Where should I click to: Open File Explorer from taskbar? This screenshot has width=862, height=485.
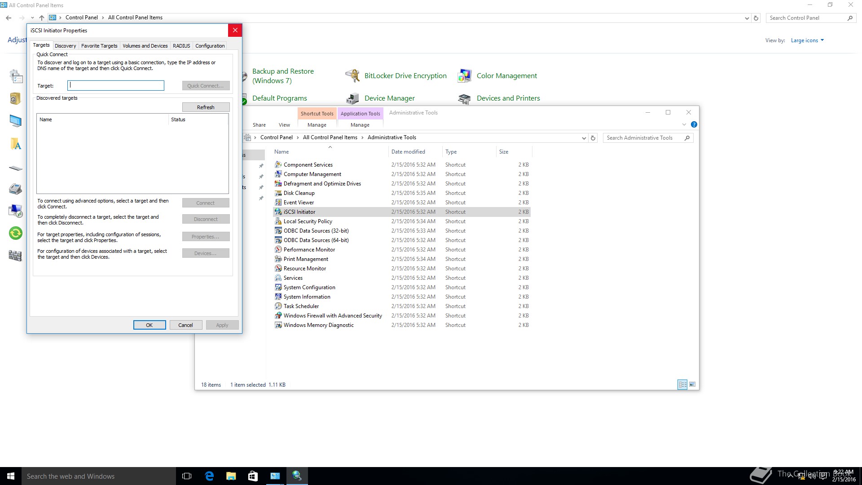point(231,476)
